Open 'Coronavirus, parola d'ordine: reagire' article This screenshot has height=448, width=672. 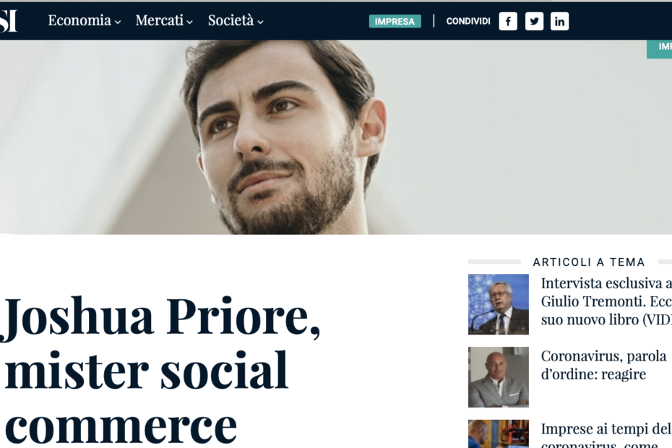click(x=603, y=365)
